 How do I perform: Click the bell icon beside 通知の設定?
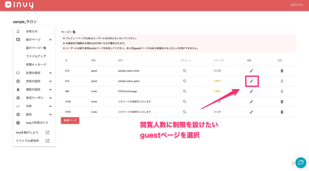(18, 89)
